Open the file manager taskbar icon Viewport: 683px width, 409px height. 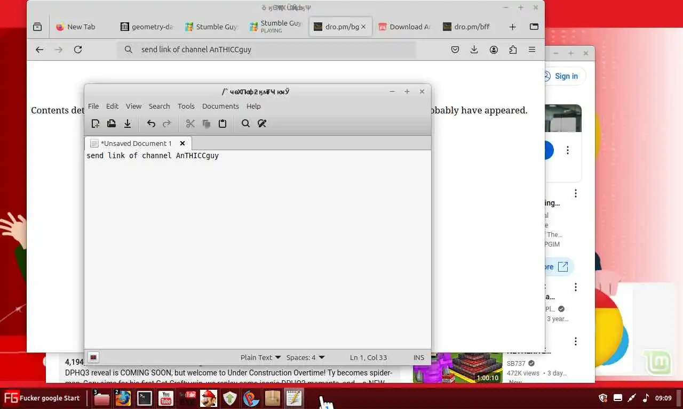[x=101, y=398]
